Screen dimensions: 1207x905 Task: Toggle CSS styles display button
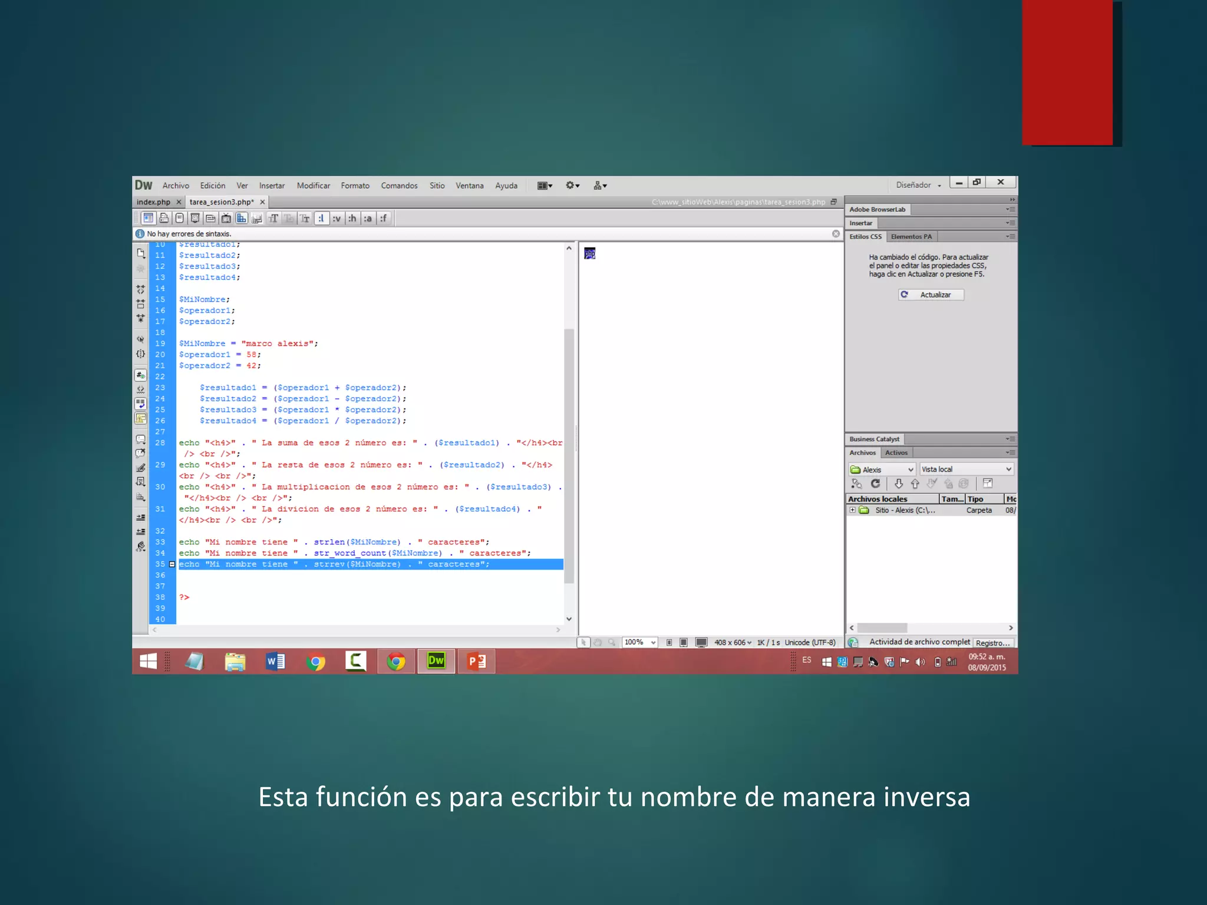tap(242, 219)
